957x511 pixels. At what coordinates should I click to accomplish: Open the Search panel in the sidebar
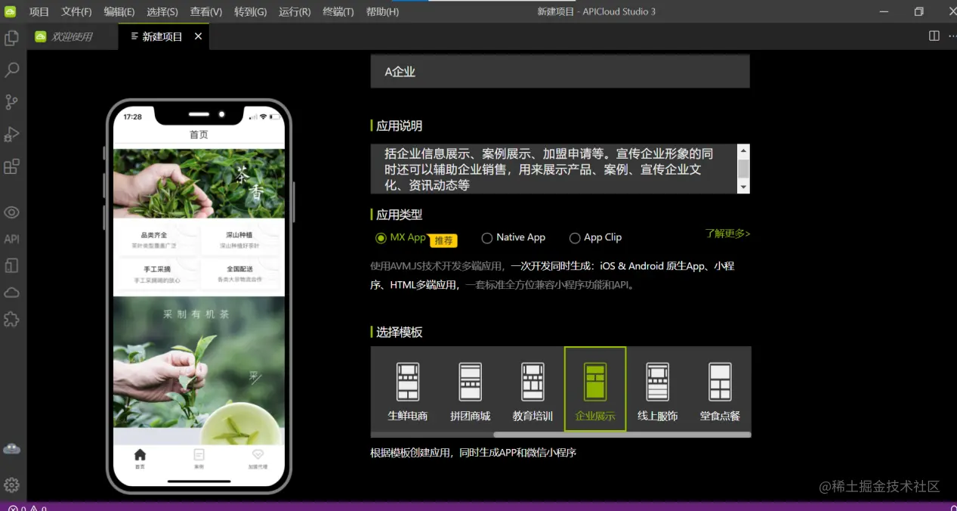click(11, 69)
